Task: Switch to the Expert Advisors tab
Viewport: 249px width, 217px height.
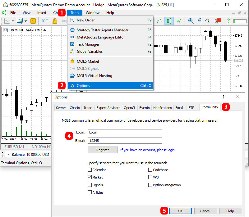Action: pyautogui.click(x=108, y=108)
